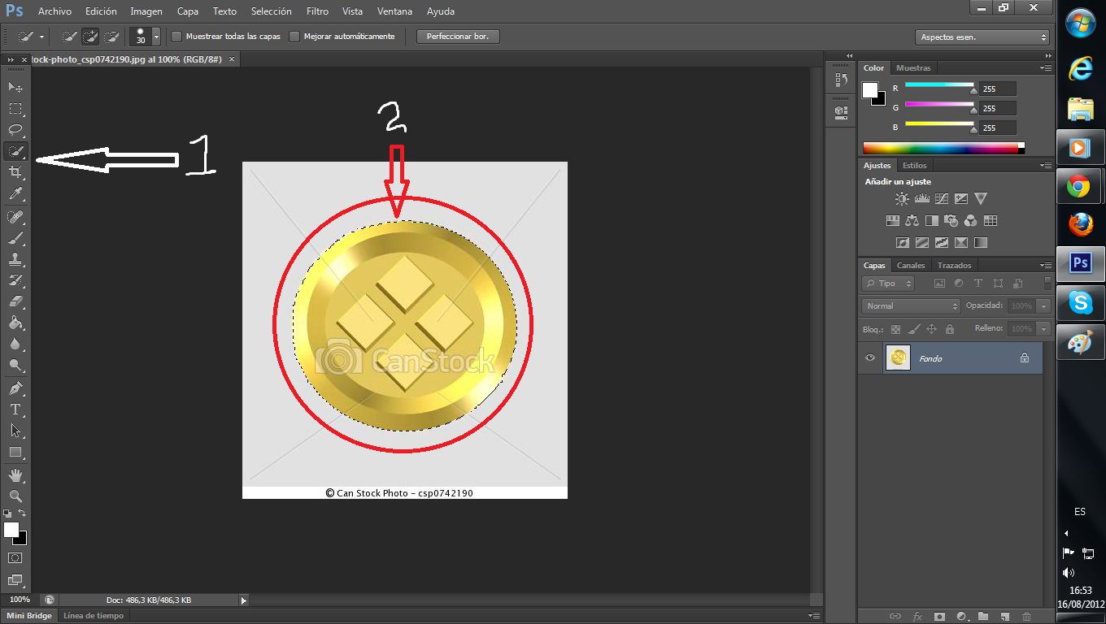This screenshot has height=624, width=1106.
Task: Open a Curves adjustment from the Ajustes panel
Action: click(942, 197)
